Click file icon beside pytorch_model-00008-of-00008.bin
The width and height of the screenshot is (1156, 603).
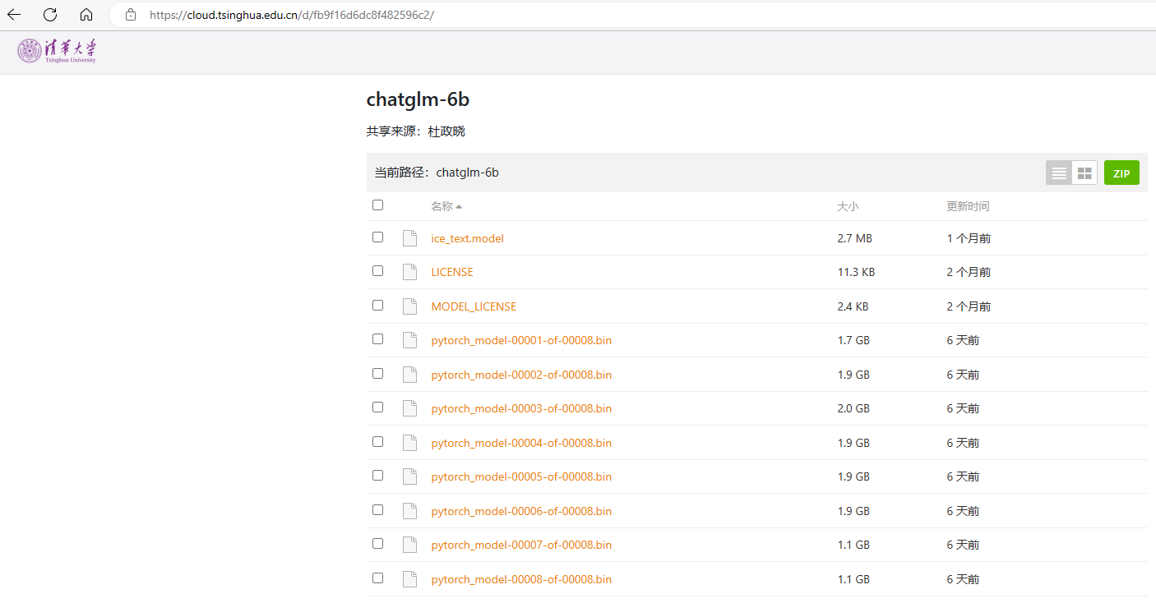pos(409,579)
